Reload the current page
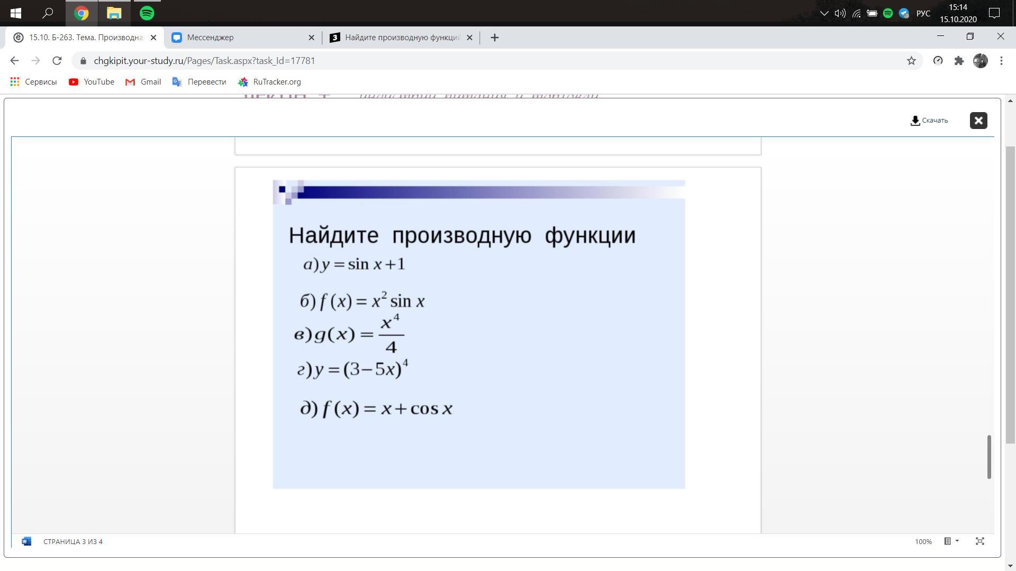The image size is (1016, 571). [57, 61]
